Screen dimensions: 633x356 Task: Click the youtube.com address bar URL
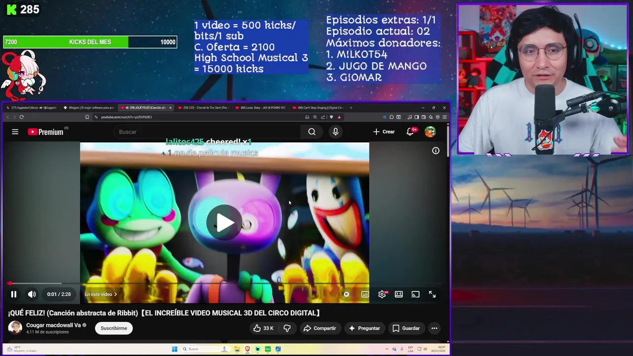point(126,117)
